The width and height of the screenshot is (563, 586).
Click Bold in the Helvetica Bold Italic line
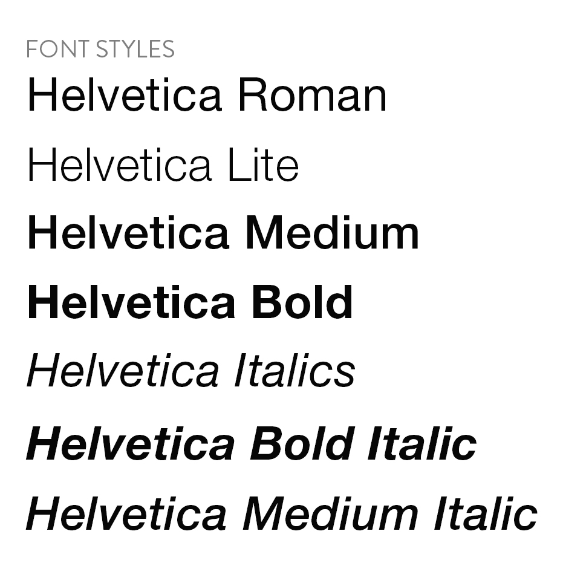pos(302,443)
